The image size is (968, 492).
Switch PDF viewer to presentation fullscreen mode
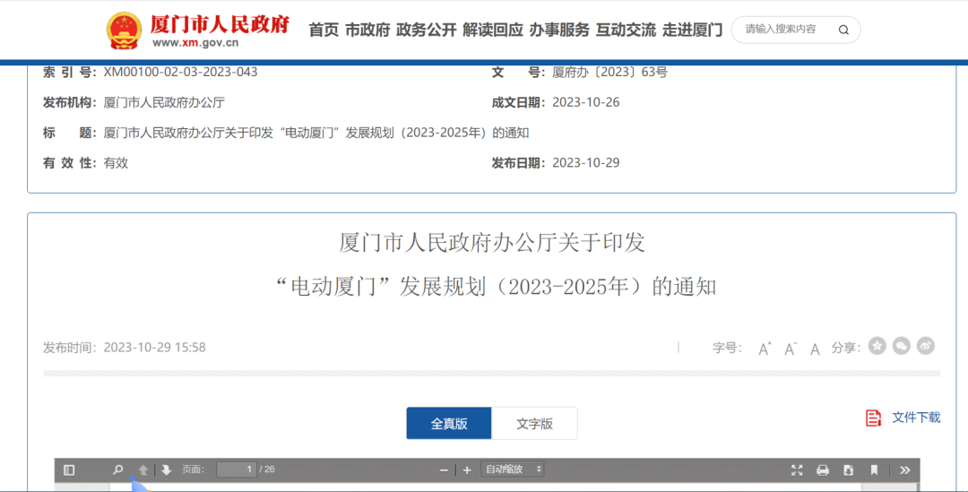[797, 470]
